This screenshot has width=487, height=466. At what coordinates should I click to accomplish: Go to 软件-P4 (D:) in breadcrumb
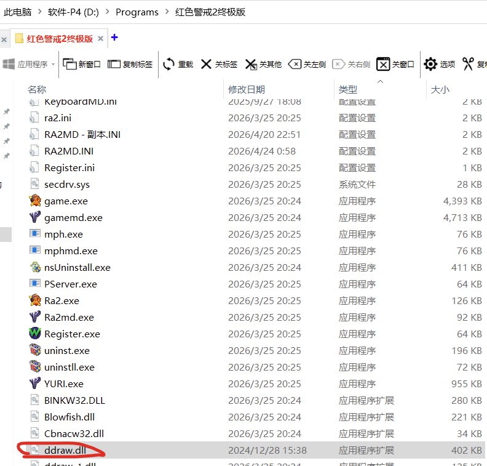pos(73,12)
